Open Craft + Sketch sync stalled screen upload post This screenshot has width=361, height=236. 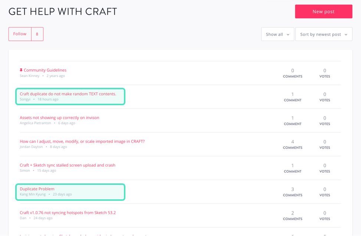point(68,165)
